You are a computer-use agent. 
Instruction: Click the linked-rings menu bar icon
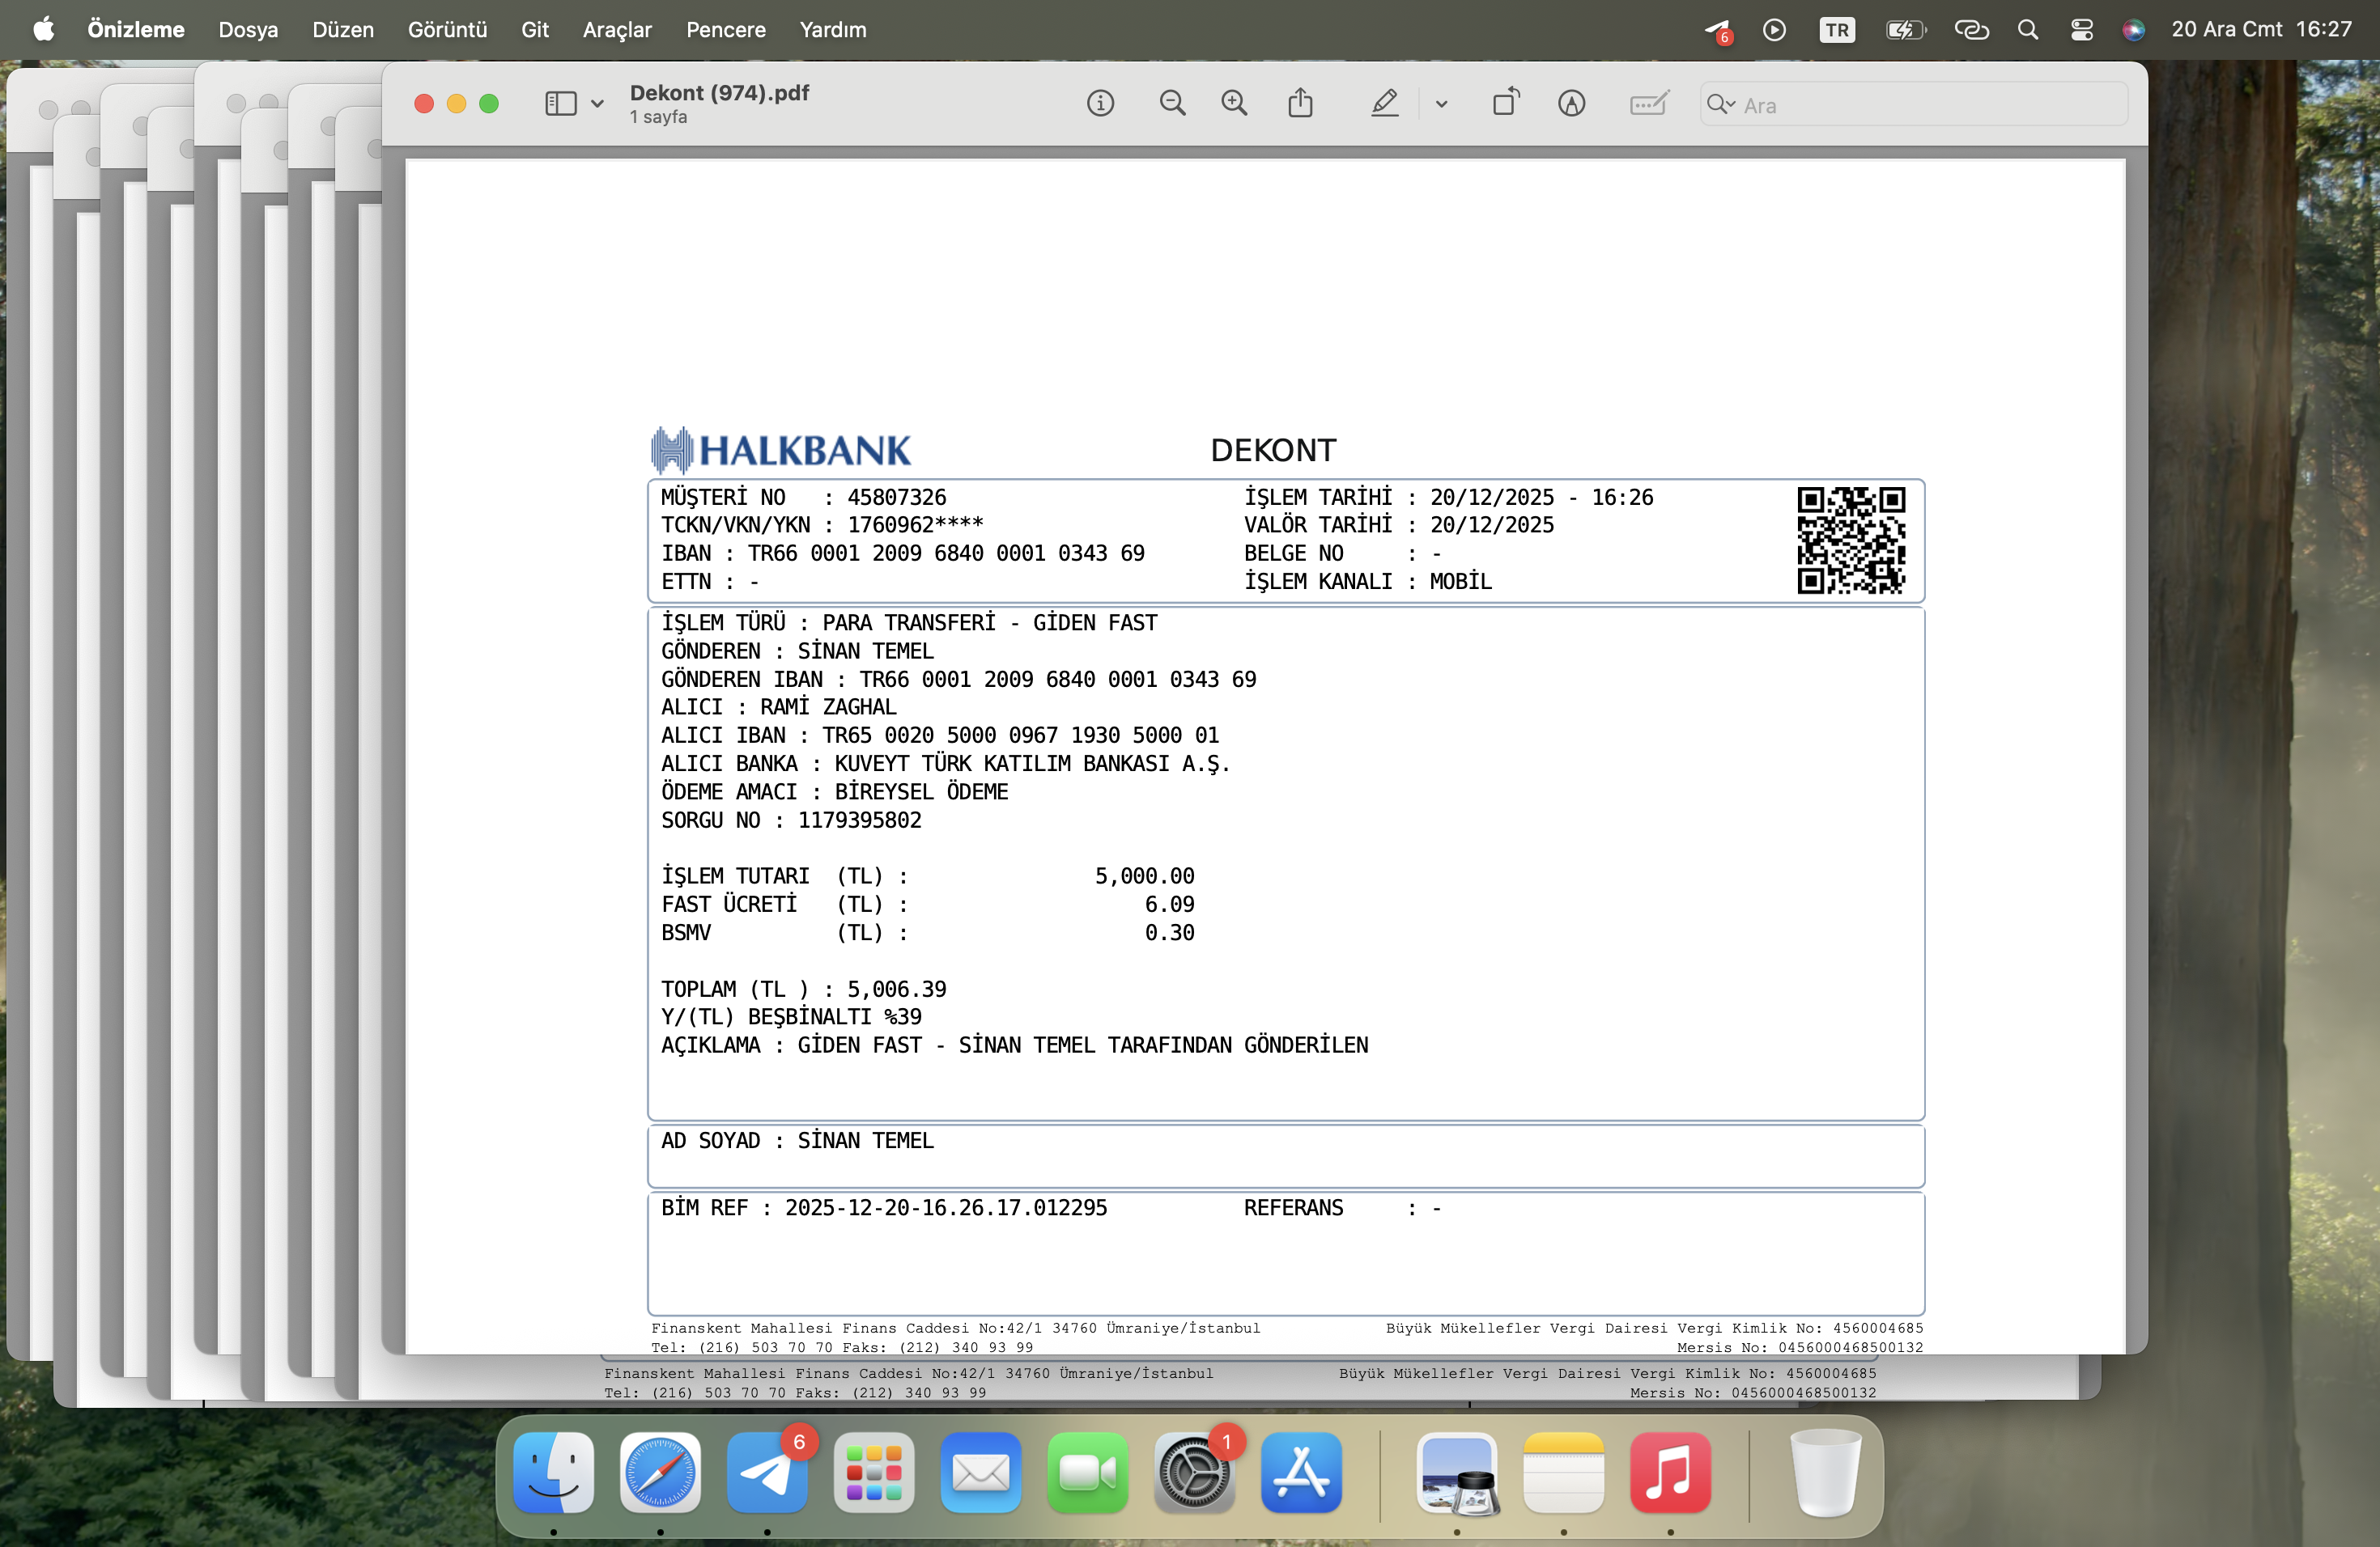[1971, 29]
